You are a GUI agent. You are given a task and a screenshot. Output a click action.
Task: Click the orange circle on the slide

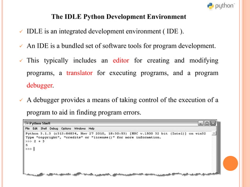[230, 163]
